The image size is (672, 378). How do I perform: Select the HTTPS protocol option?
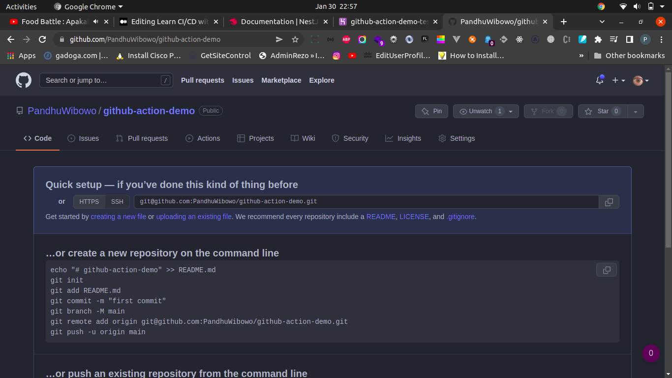point(89,202)
